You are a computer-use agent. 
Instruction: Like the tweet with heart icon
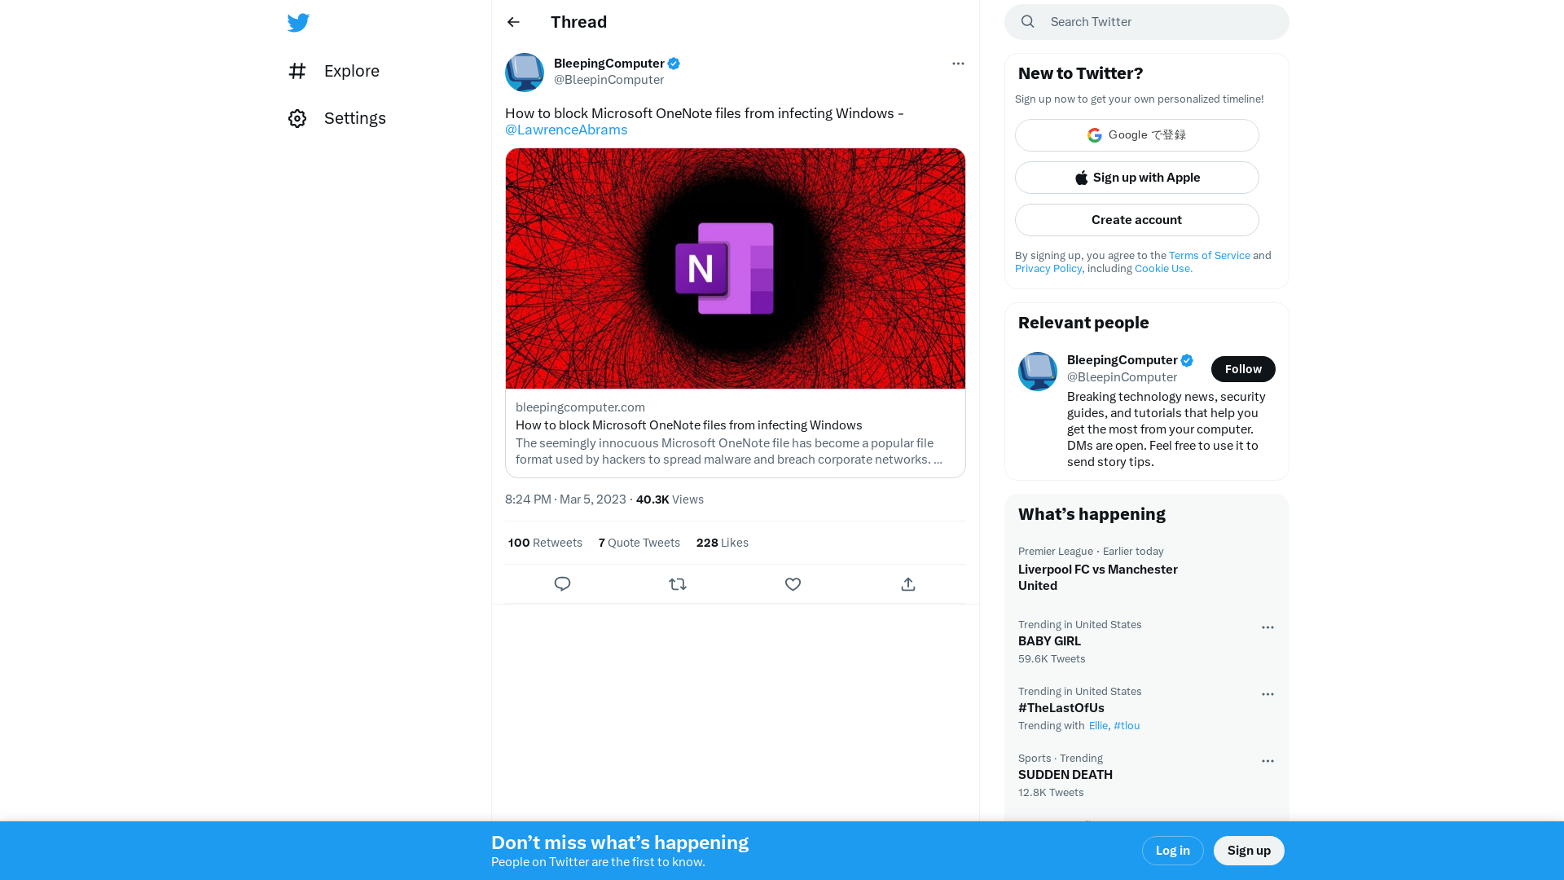coord(793,584)
